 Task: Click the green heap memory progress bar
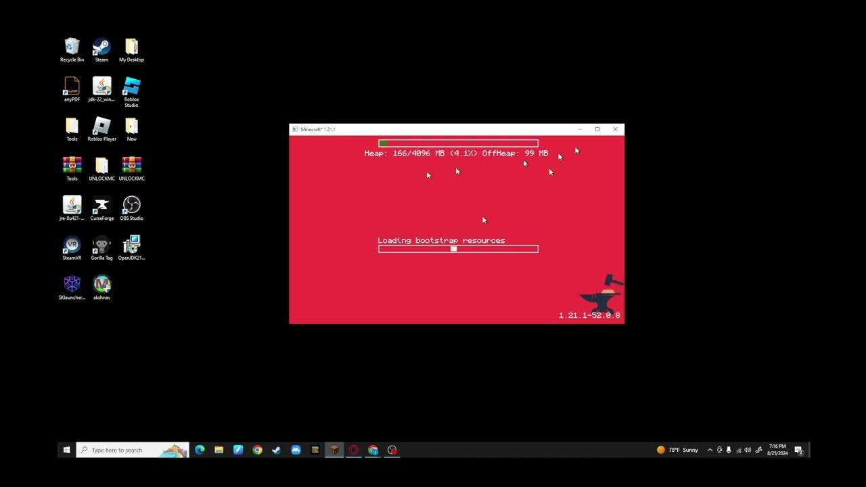(x=458, y=143)
